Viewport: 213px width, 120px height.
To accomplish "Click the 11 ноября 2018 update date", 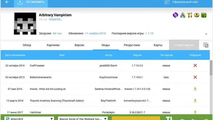I will (96, 33).
